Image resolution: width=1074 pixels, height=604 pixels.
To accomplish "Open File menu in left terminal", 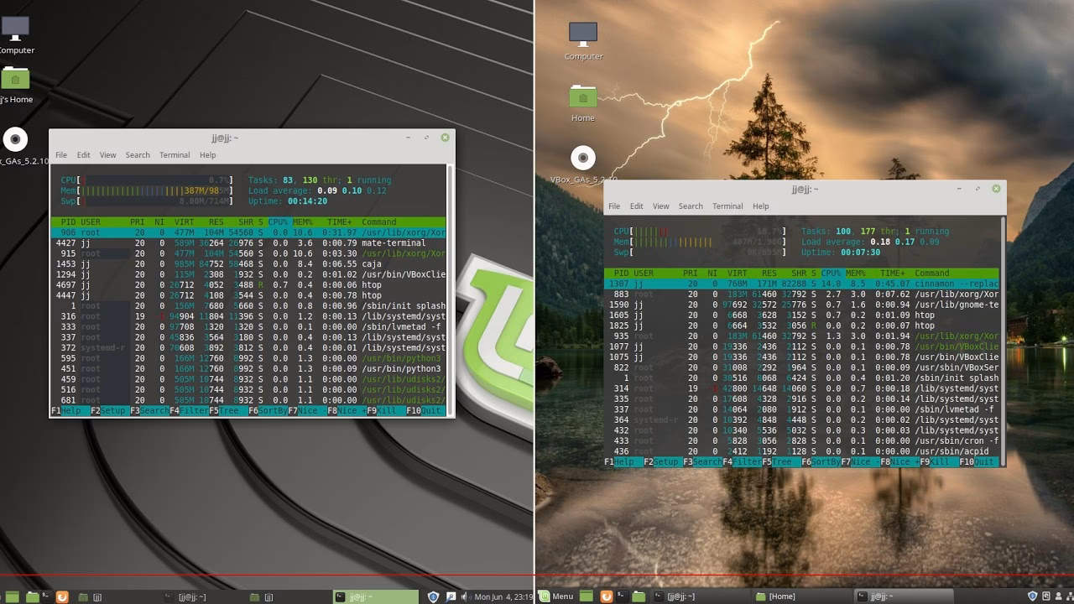I will tap(61, 155).
